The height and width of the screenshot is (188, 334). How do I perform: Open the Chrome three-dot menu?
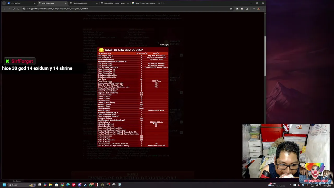click(x=263, y=9)
